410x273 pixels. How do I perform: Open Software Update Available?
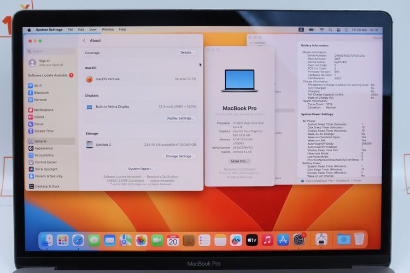51,75
